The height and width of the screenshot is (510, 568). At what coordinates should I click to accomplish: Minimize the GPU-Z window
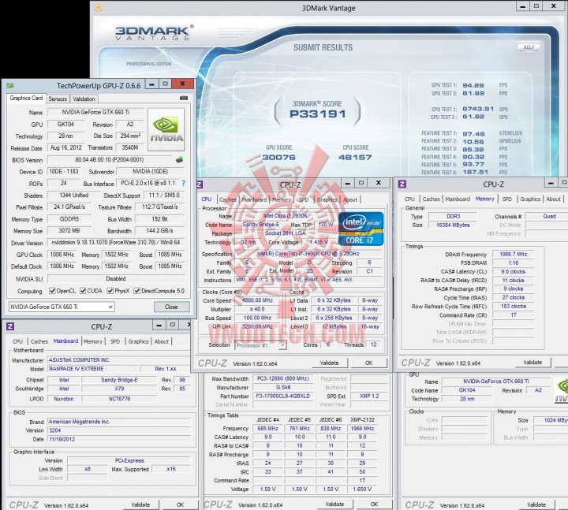coord(151,84)
